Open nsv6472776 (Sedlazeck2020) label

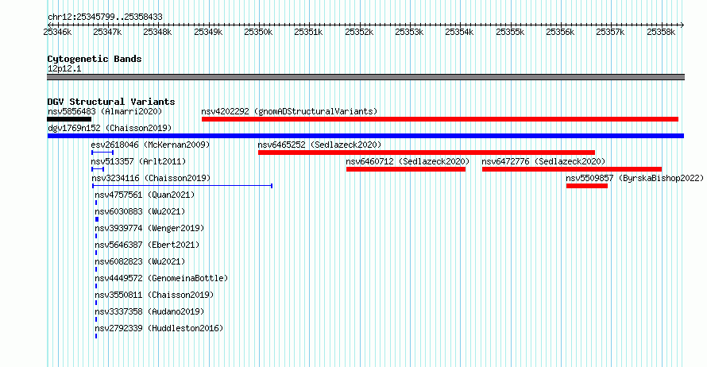[543, 161]
